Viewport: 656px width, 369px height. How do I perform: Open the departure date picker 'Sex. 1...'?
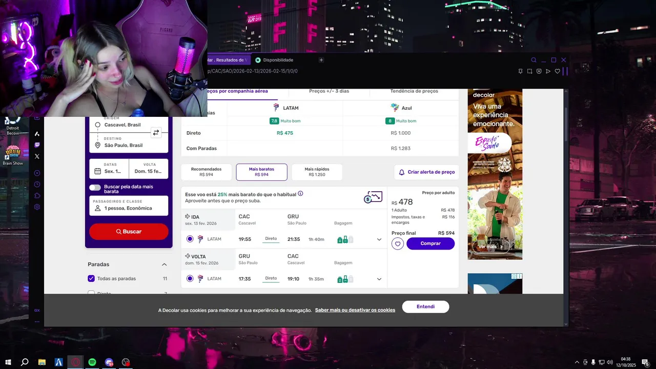coord(109,169)
